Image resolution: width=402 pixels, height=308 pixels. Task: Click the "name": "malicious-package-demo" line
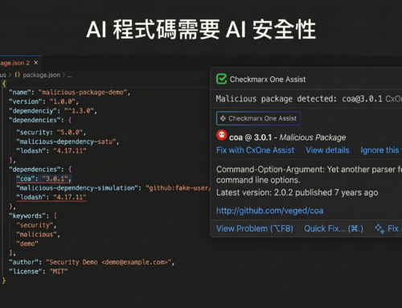point(69,92)
